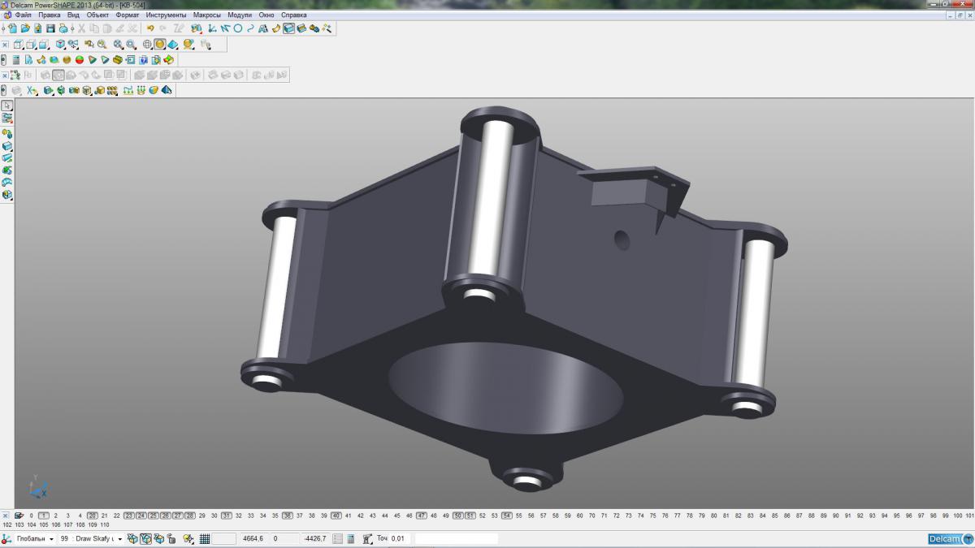Screen dimensions: 975x548
Task: Click the red-green sphere shading analysis icon
Action: point(80,59)
